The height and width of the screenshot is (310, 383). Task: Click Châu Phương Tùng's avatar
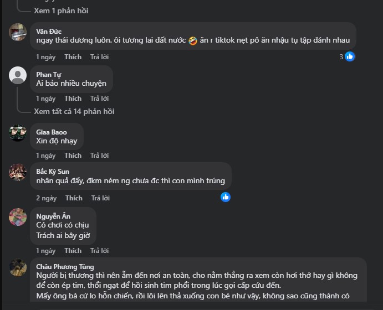pos(18,267)
